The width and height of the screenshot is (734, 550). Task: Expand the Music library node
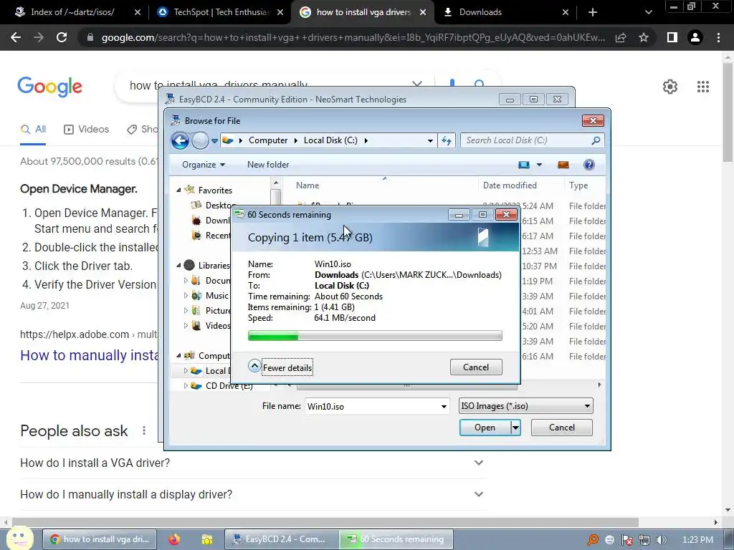[x=186, y=296]
